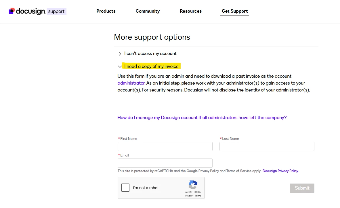This screenshot has width=340, height=208.
Task: Open the Community menu
Action: tap(148, 11)
